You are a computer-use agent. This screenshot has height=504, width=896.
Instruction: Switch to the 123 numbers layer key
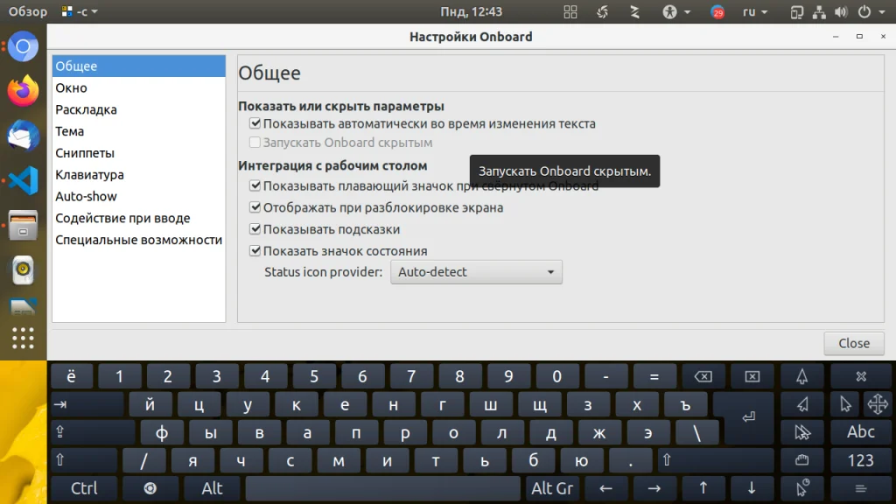tap(861, 460)
